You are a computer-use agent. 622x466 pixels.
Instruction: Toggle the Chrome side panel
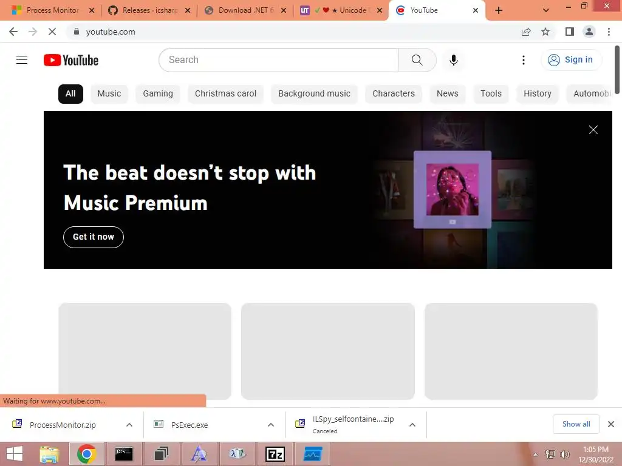tap(570, 32)
